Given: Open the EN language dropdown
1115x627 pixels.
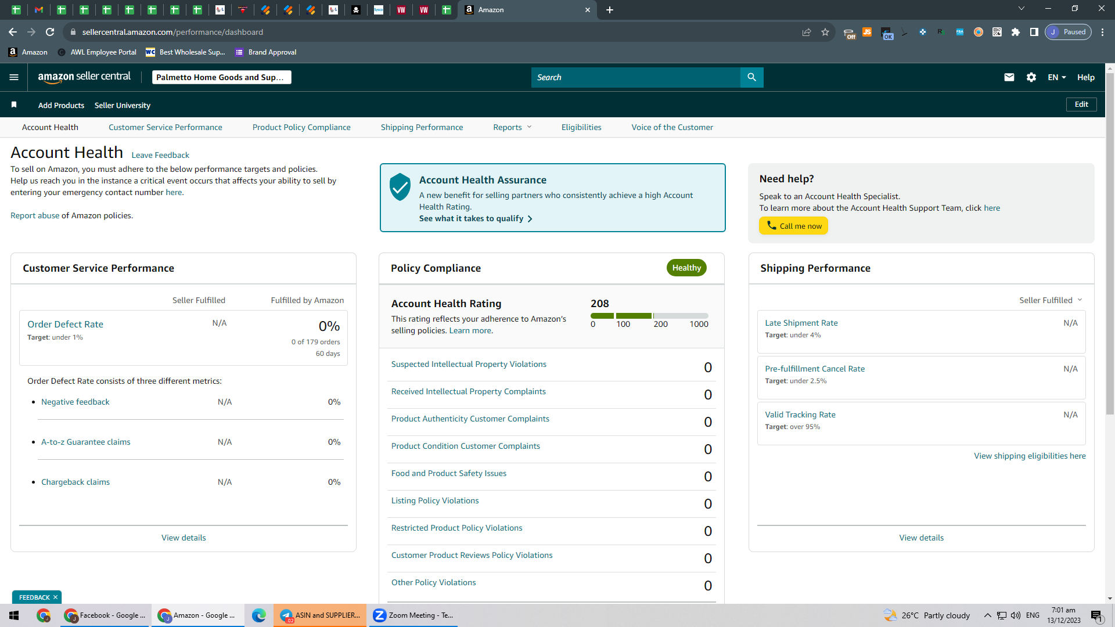Looking at the screenshot, I should tap(1057, 77).
